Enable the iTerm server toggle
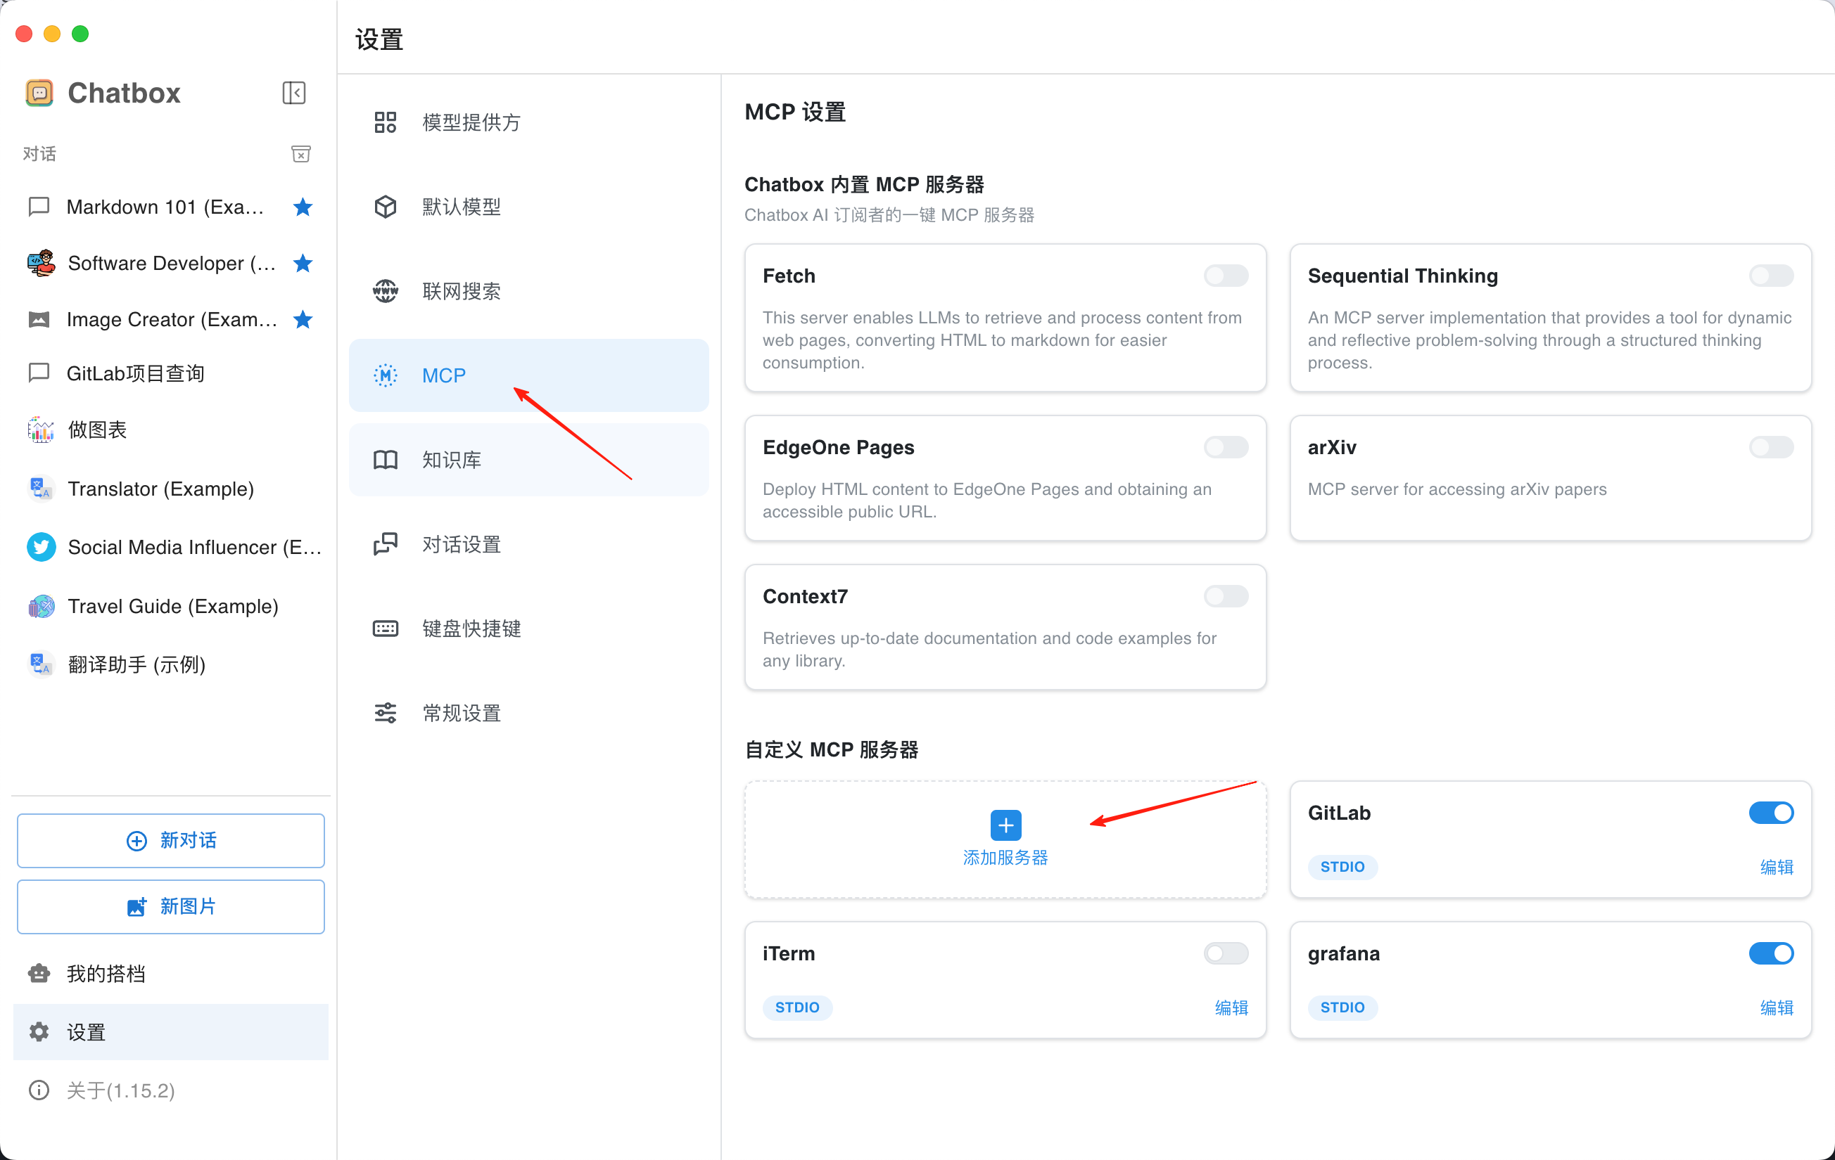Image resolution: width=1835 pixels, height=1160 pixels. click(x=1226, y=953)
